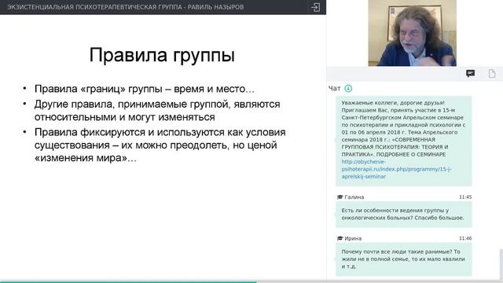Image resolution: width=503 pixels, height=283 pixels.
Task: Click the chat panel scrollbar
Action: pos(501,265)
